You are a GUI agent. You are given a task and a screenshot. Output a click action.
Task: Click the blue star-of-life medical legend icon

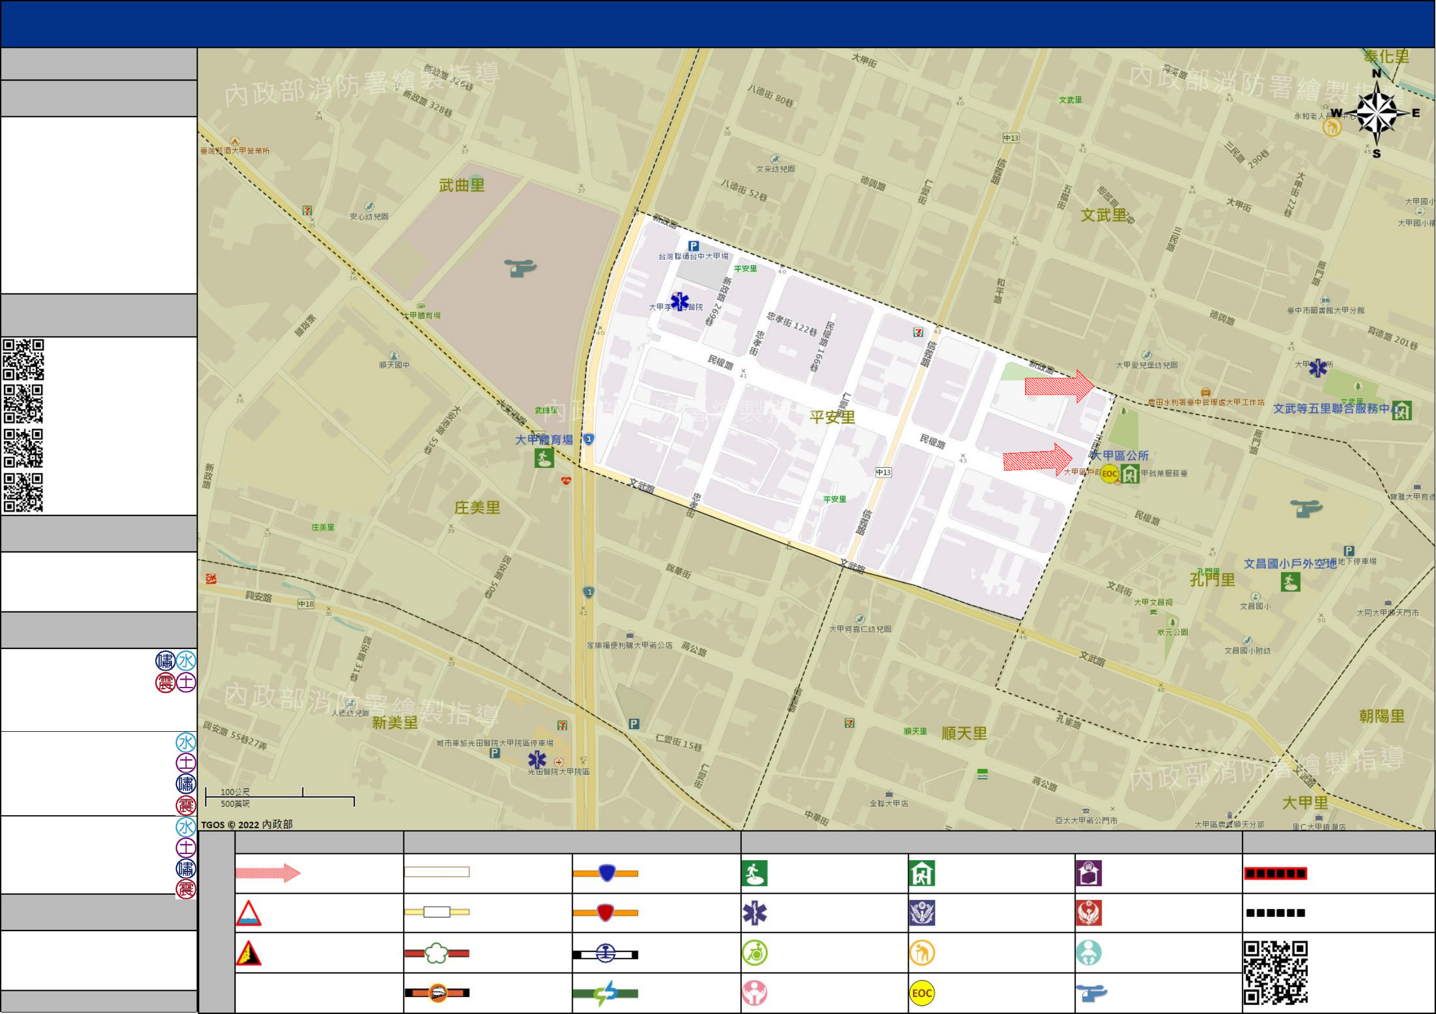pos(755,914)
